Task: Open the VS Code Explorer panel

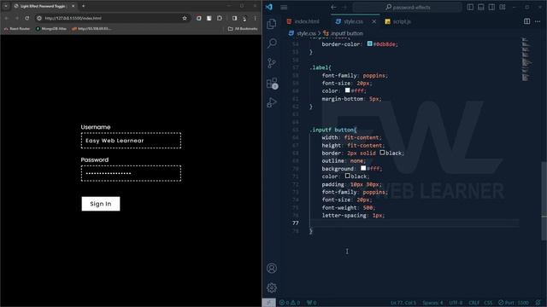Action: point(272,24)
